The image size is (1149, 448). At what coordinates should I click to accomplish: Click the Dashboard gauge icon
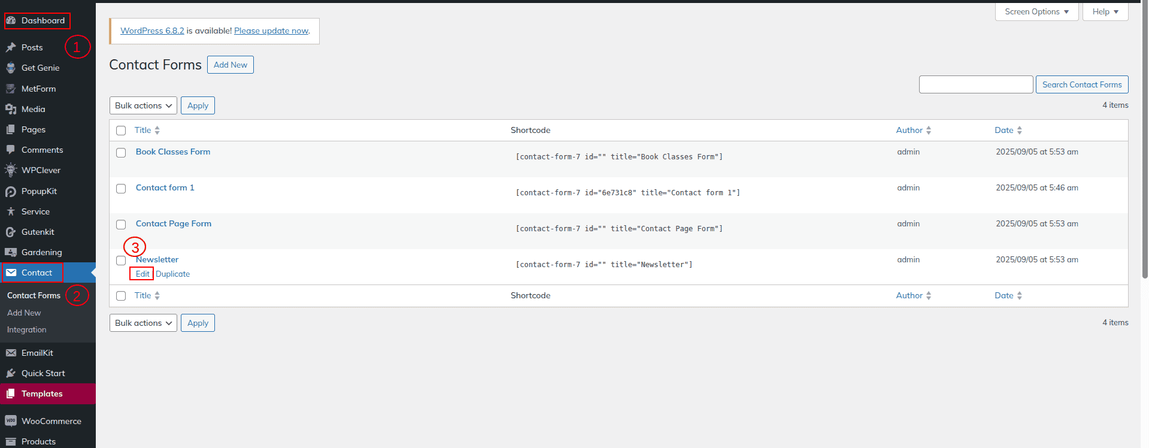coord(11,20)
